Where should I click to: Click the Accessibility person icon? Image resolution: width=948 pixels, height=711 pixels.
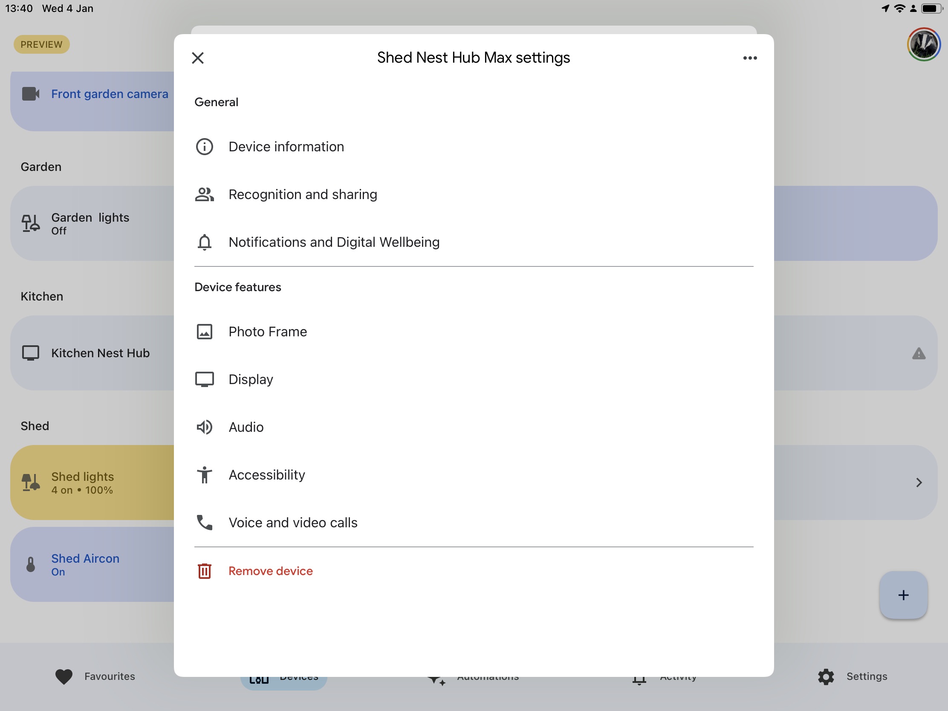pos(205,475)
